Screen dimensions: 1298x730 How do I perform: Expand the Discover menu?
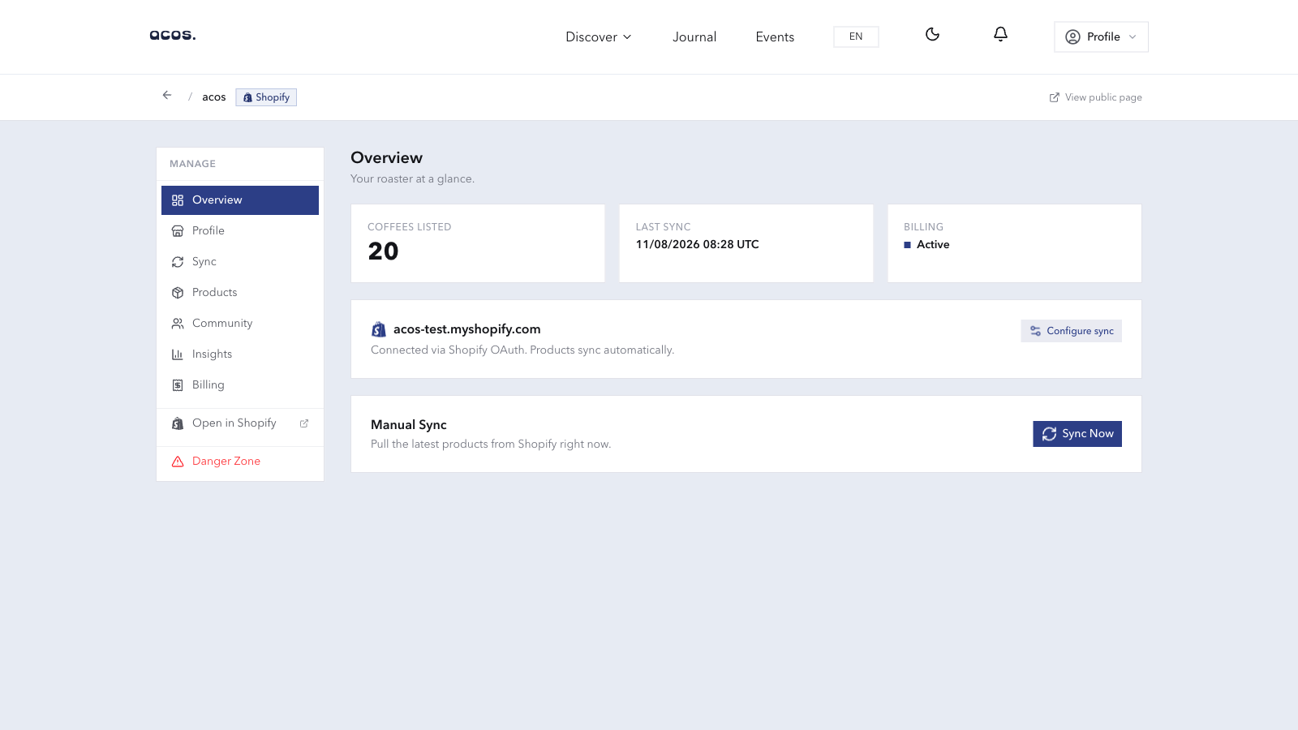[x=599, y=37]
